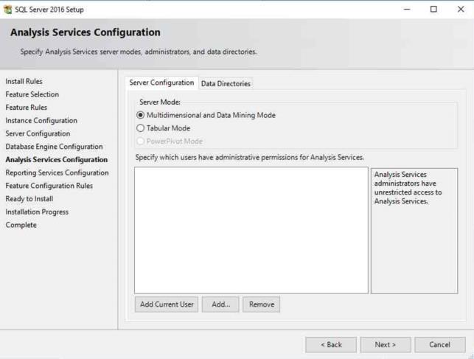Select Server Configuration step in sidebar
This screenshot has width=474, height=359.
coord(38,133)
